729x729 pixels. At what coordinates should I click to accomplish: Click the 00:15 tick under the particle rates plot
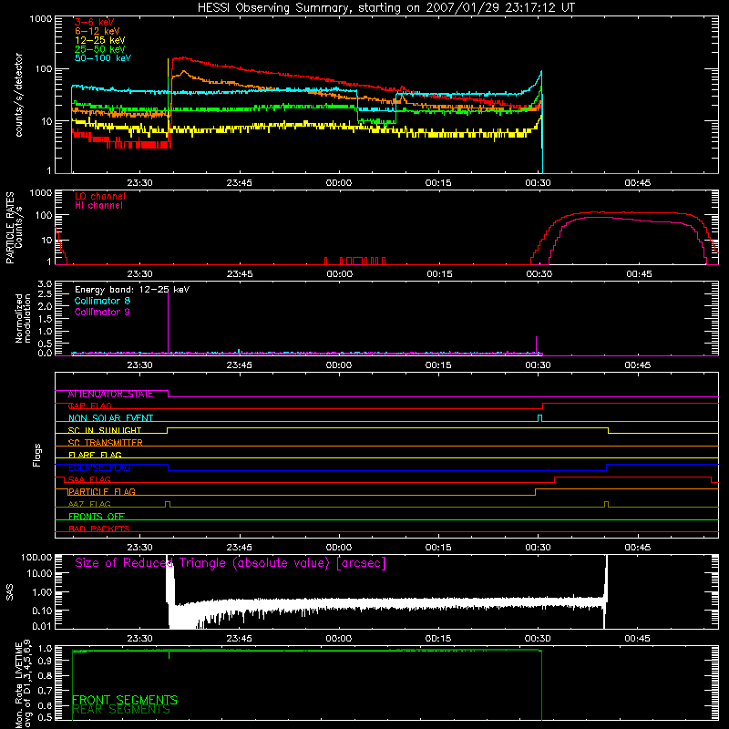439,274
